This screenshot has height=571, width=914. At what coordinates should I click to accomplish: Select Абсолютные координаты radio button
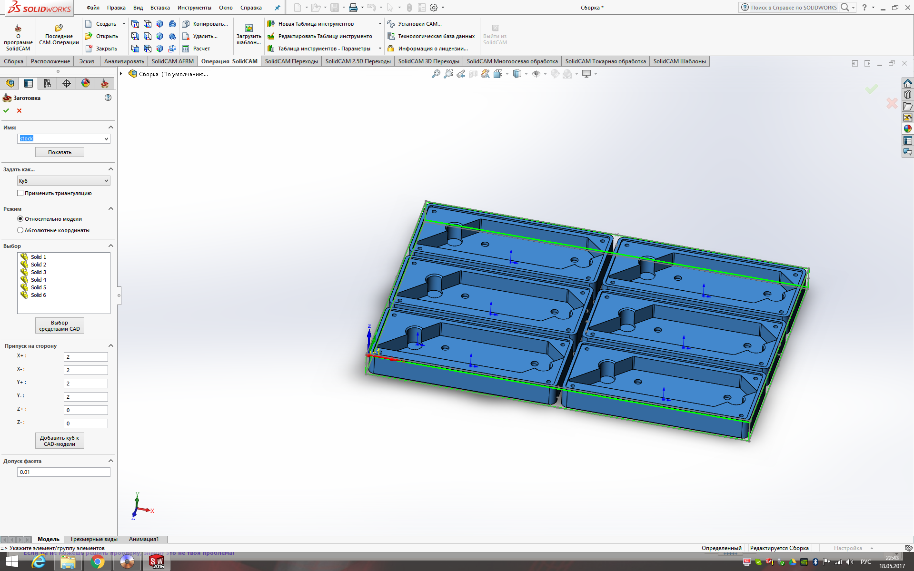tap(20, 230)
